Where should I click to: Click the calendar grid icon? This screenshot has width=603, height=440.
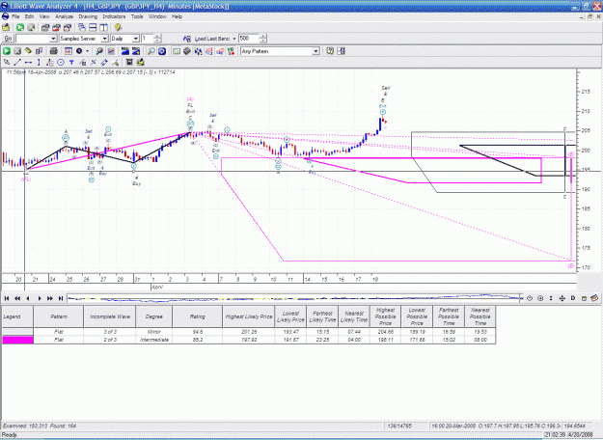(69, 51)
